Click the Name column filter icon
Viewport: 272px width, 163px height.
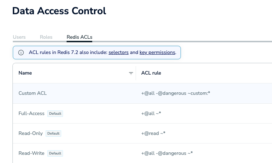(131, 73)
